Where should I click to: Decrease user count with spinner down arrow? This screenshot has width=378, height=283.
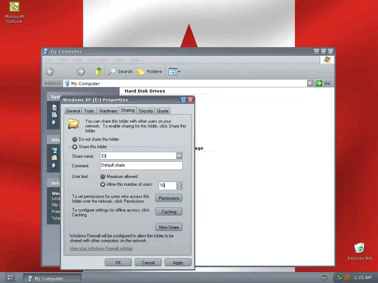(x=179, y=188)
